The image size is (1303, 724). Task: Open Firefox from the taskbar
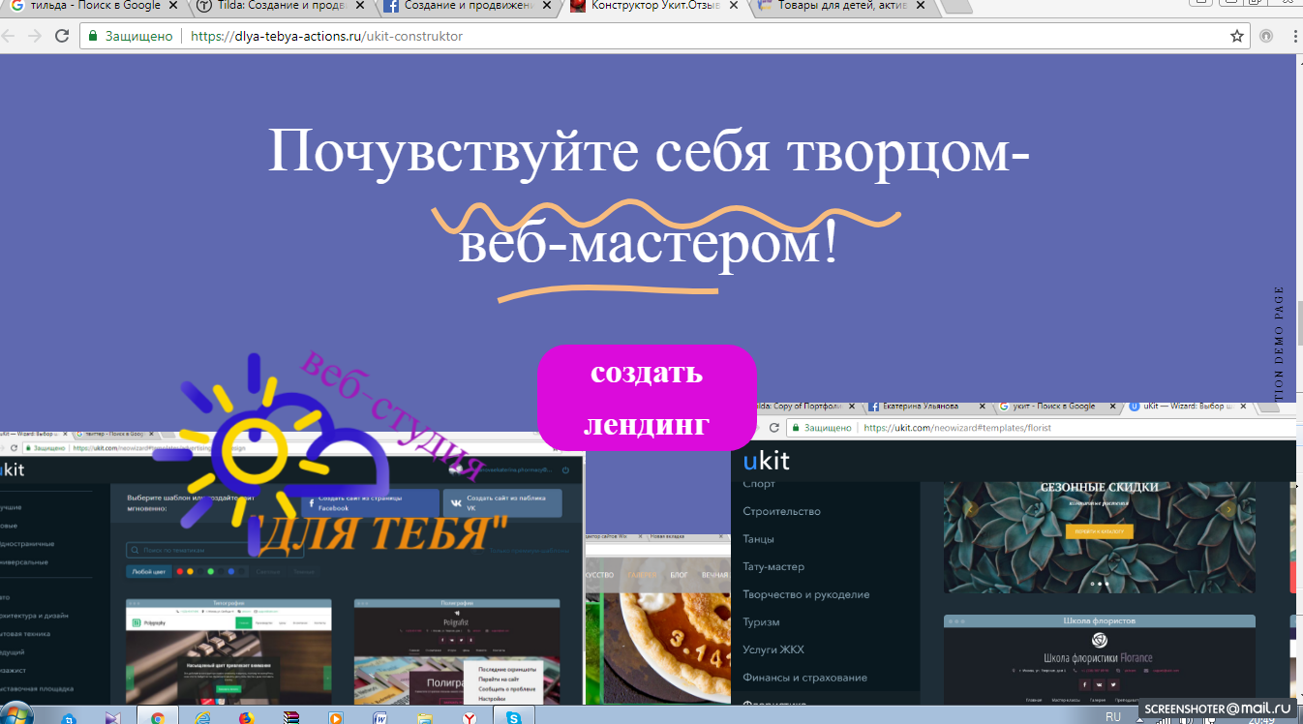246,716
